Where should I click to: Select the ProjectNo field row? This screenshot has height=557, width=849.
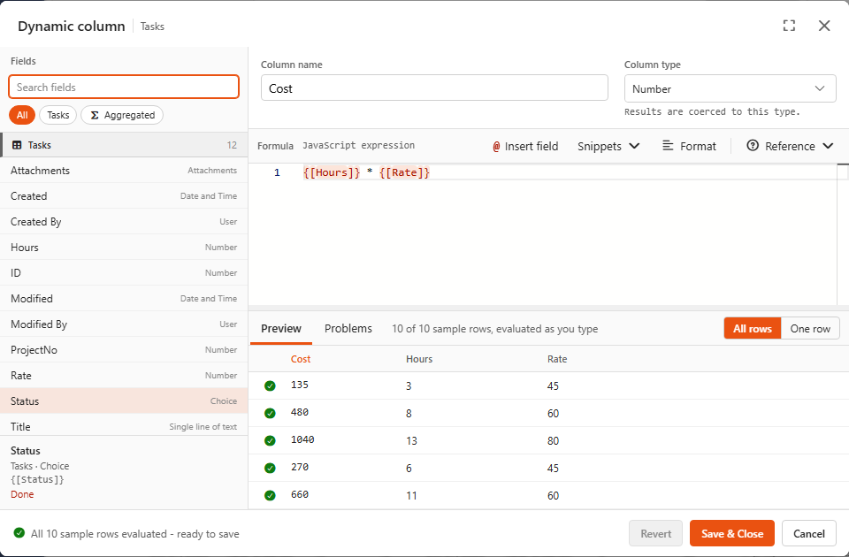pyautogui.click(x=124, y=350)
